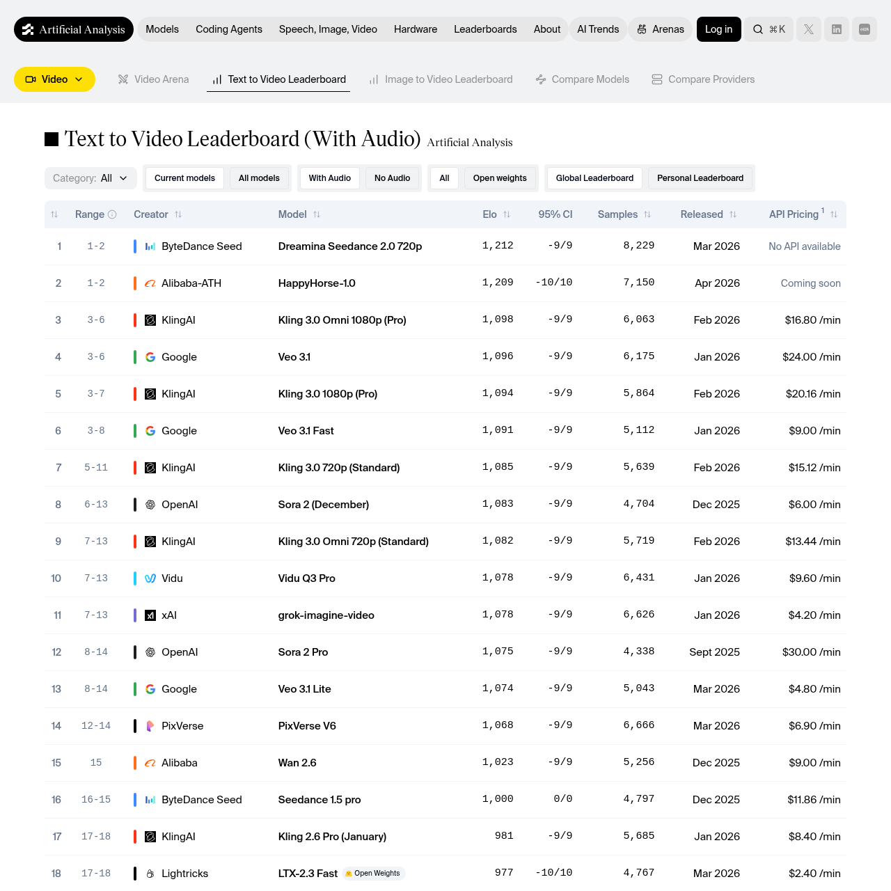The width and height of the screenshot is (891, 891).
Task: Select the No Audio filter
Action: click(x=392, y=178)
